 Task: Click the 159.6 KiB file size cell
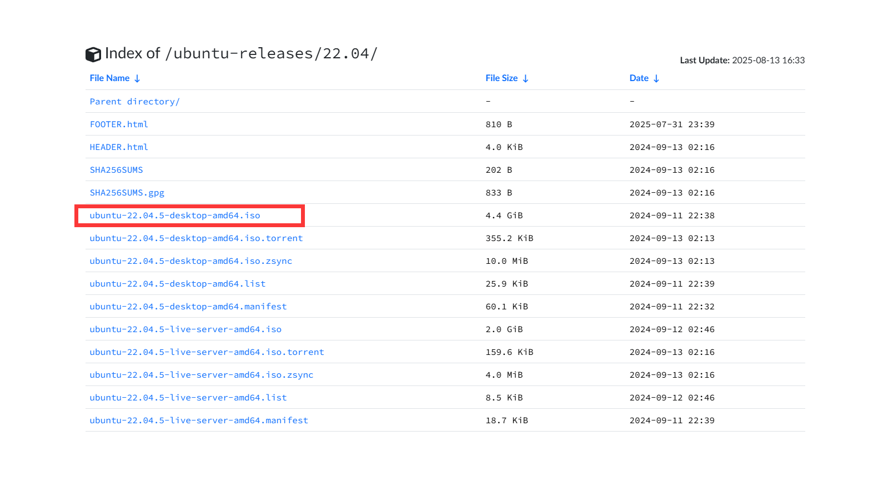(509, 352)
